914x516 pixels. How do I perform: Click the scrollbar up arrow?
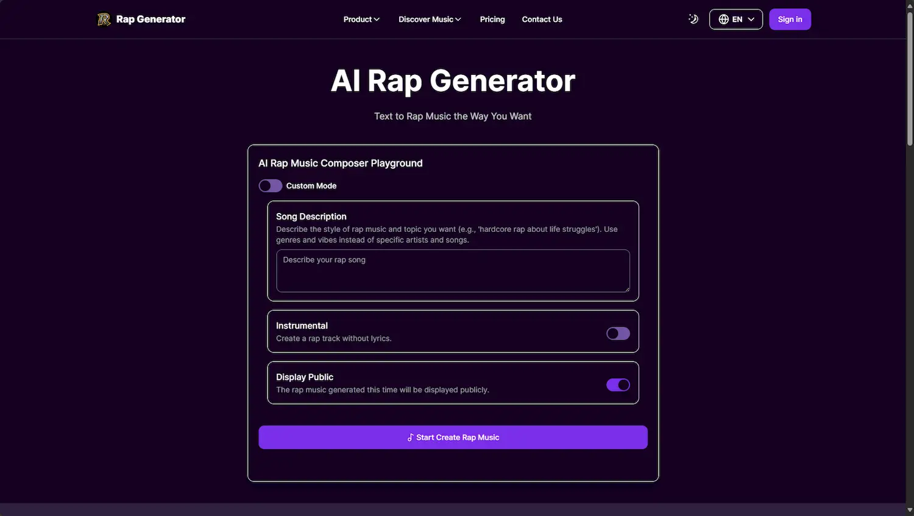tap(909, 5)
